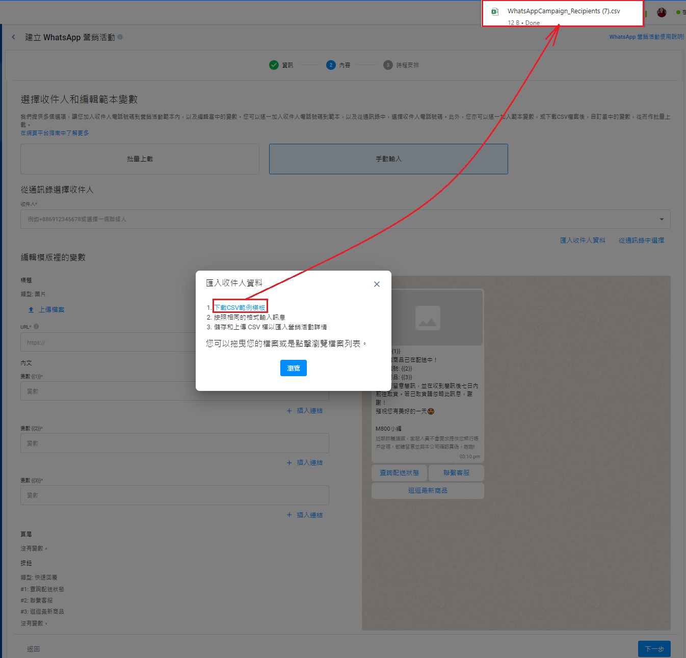Focus the 變數 {{2}} input field
This screenshot has height=658, width=686.
tap(175, 443)
